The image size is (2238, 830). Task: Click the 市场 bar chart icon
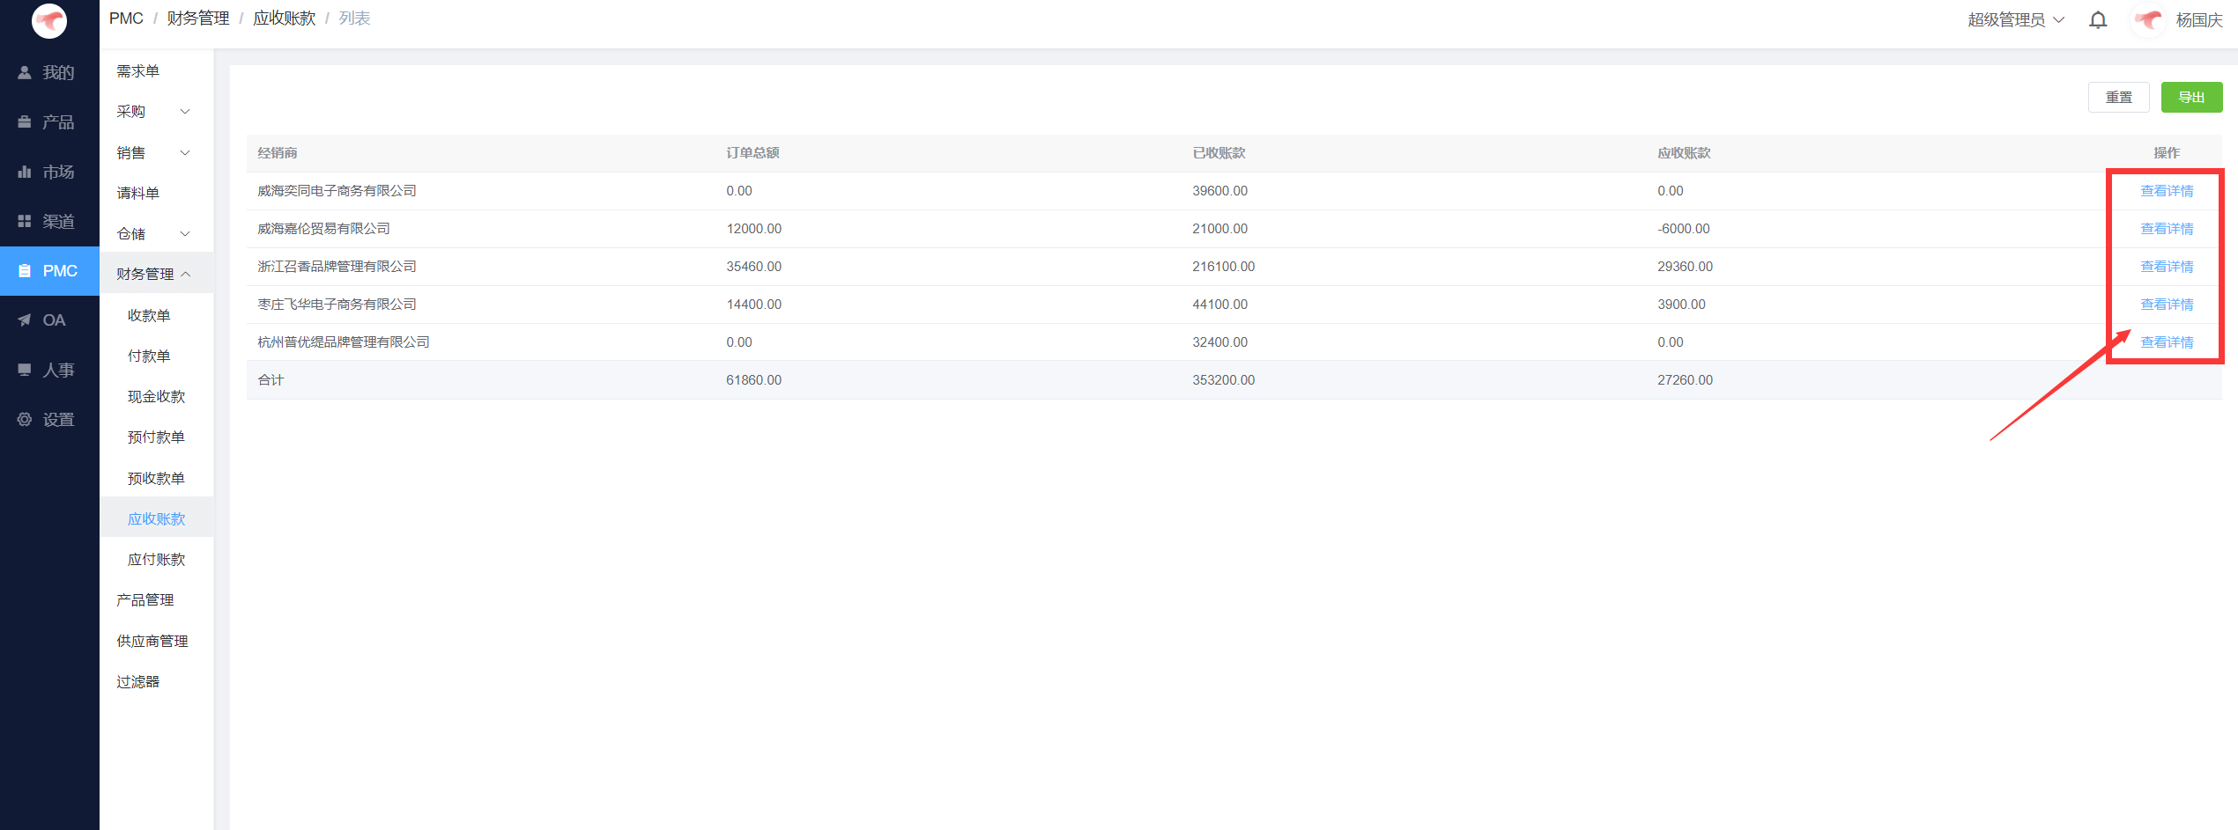[x=25, y=172]
